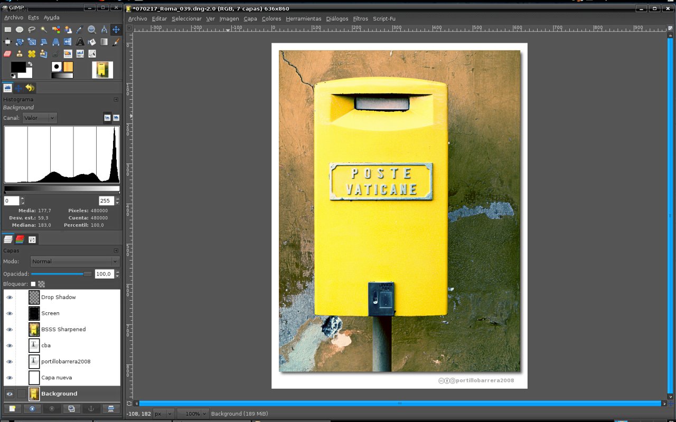This screenshot has height=422, width=676.
Task: Open the Exts menu in toolbox
Action: tap(33, 17)
